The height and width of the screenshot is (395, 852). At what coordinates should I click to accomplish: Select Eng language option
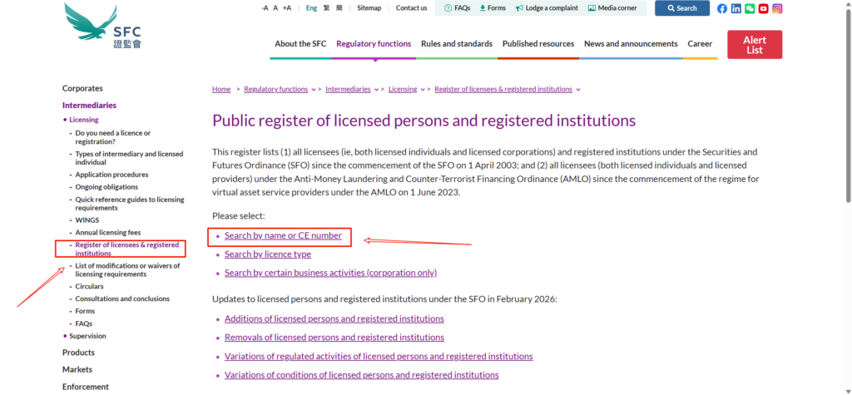[x=311, y=8]
